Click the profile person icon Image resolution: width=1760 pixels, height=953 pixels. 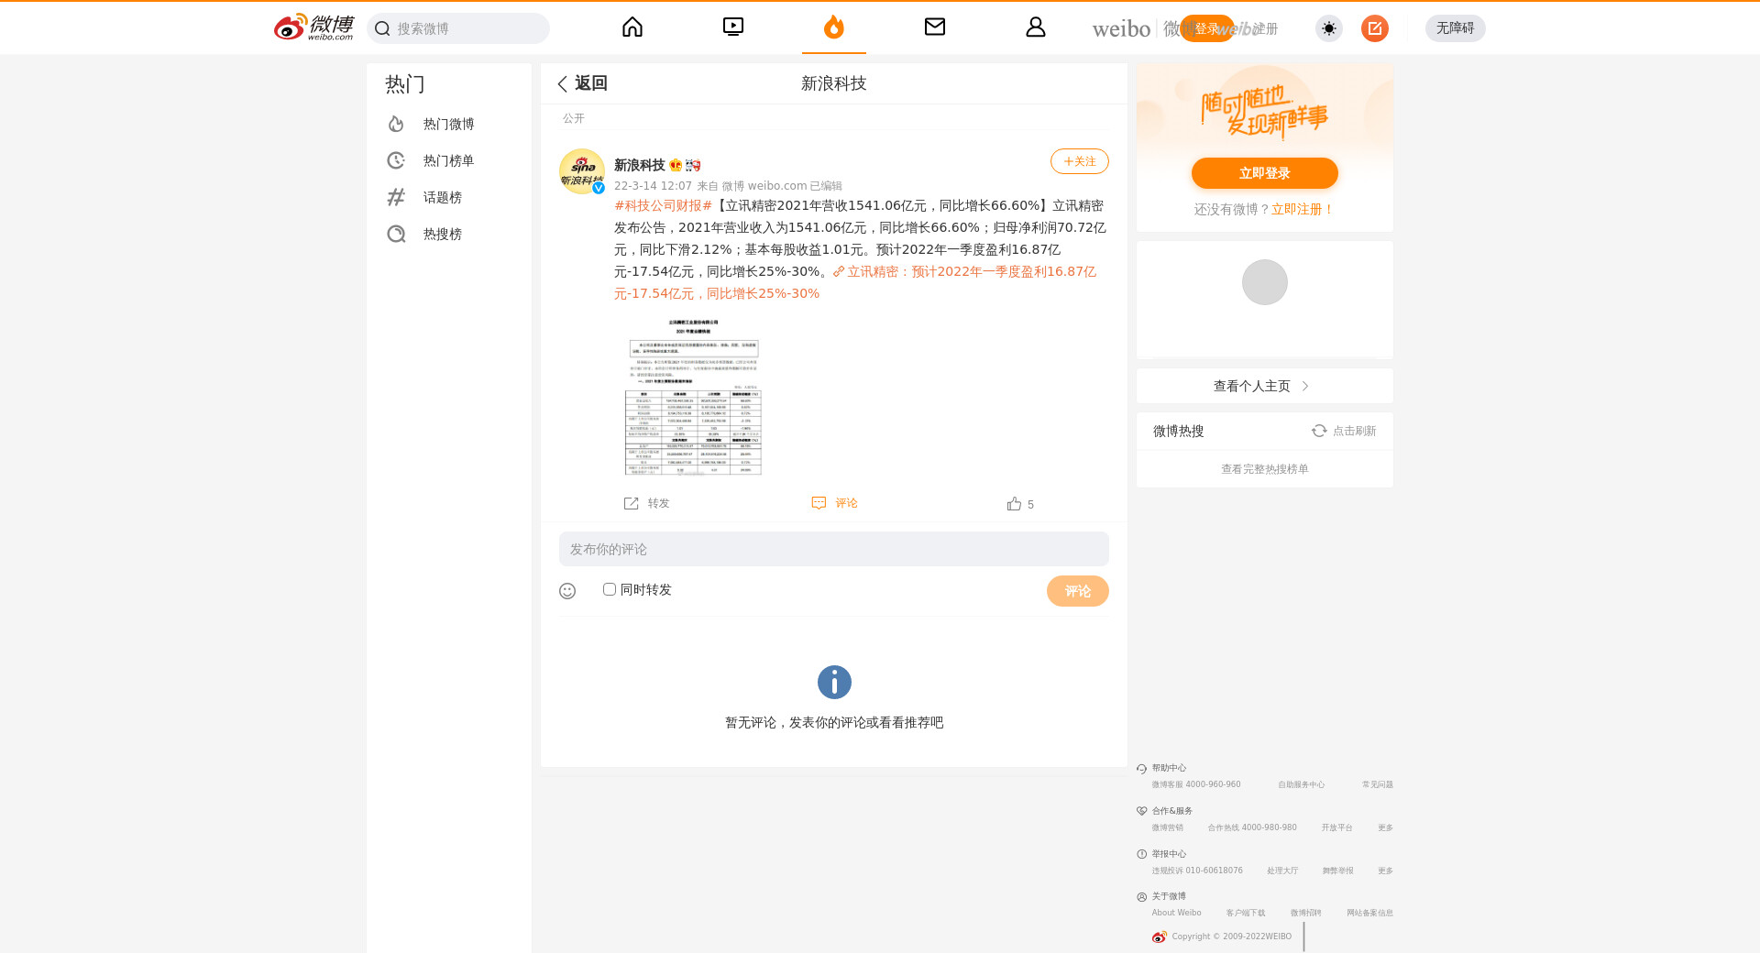point(1035,27)
